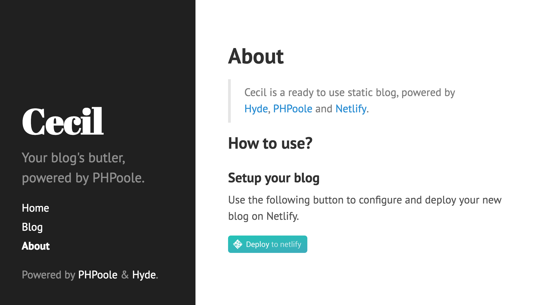Open the PHPoole link in the About quote
The image size is (543, 305).
click(293, 108)
